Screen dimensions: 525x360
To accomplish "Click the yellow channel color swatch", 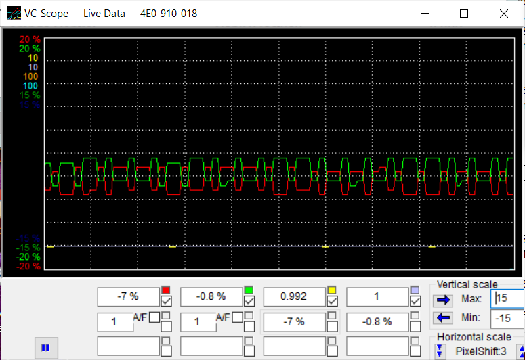I will coord(332,290).
